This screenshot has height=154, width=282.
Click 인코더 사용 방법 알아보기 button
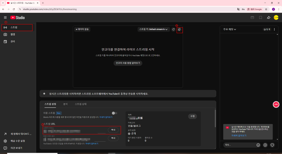tap(128, 63)
